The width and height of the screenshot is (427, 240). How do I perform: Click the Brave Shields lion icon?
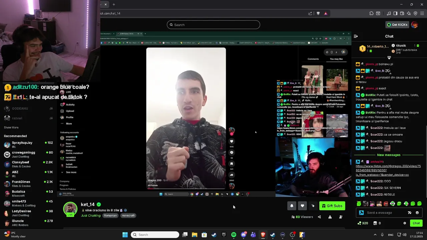click(x=318, y=13)
